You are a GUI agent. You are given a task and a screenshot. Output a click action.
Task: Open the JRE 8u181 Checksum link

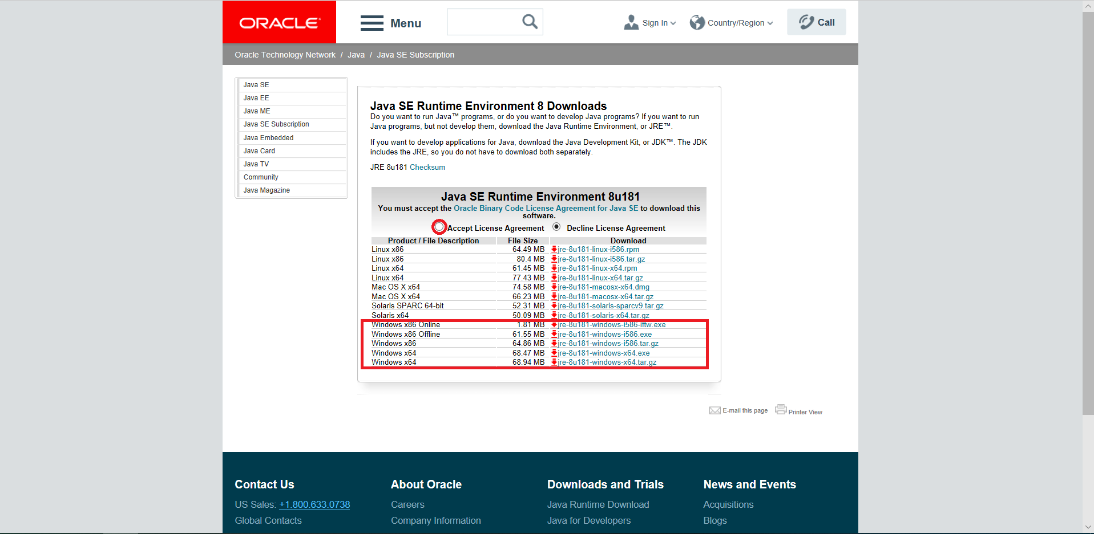click(427, 167)
